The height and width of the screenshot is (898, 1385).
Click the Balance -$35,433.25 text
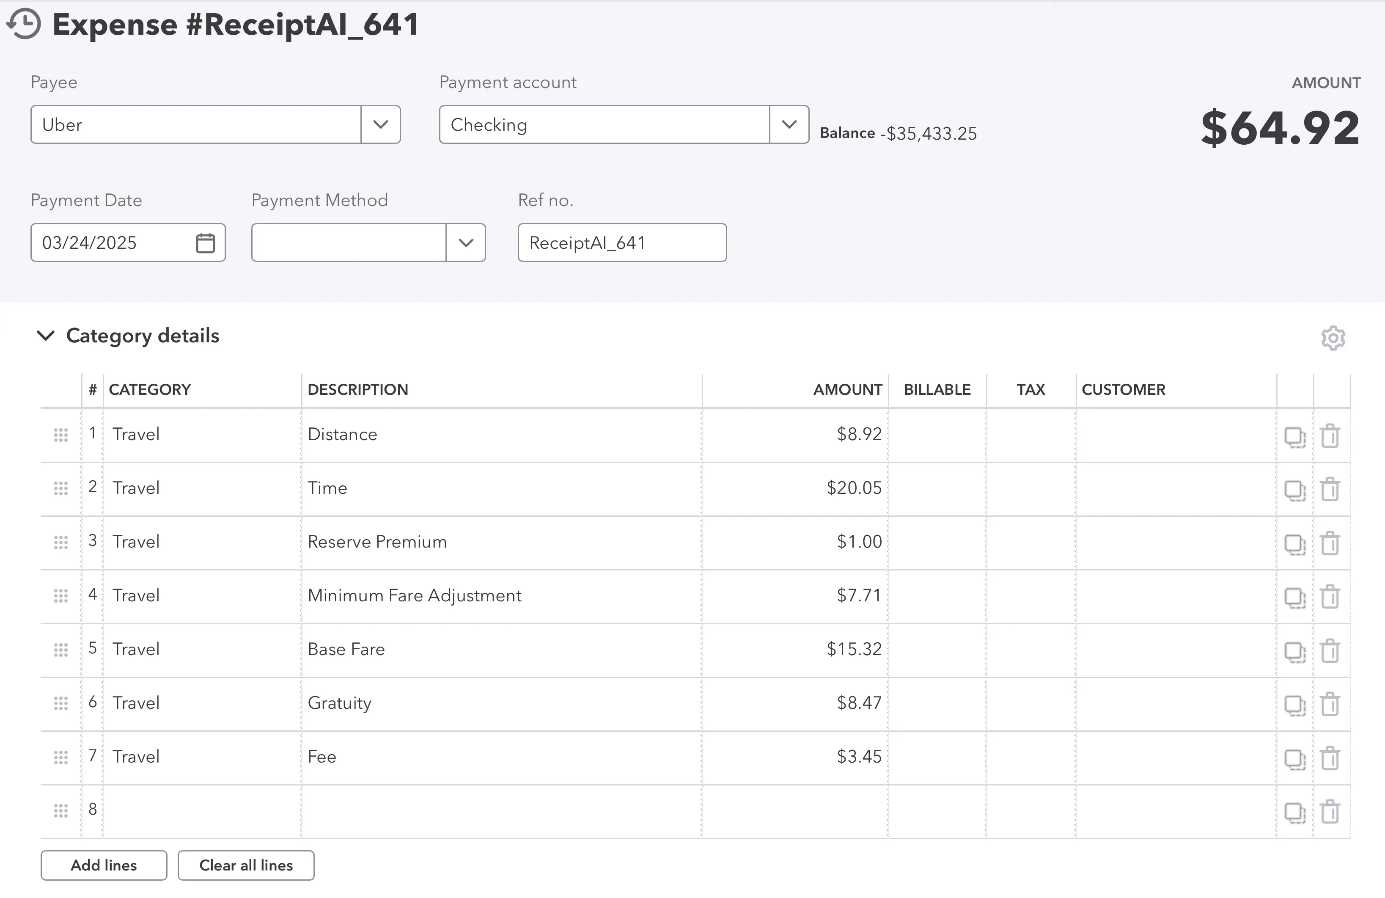(898, 133)
